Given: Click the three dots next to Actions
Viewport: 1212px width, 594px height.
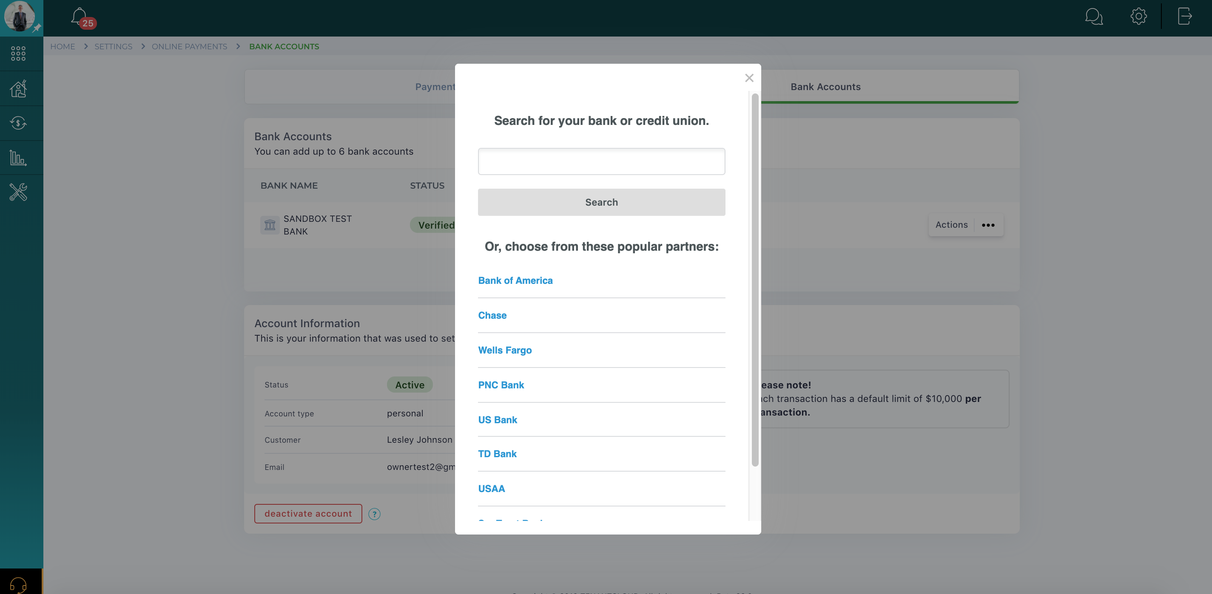Looking at the screenshot, I should point(988,225).
